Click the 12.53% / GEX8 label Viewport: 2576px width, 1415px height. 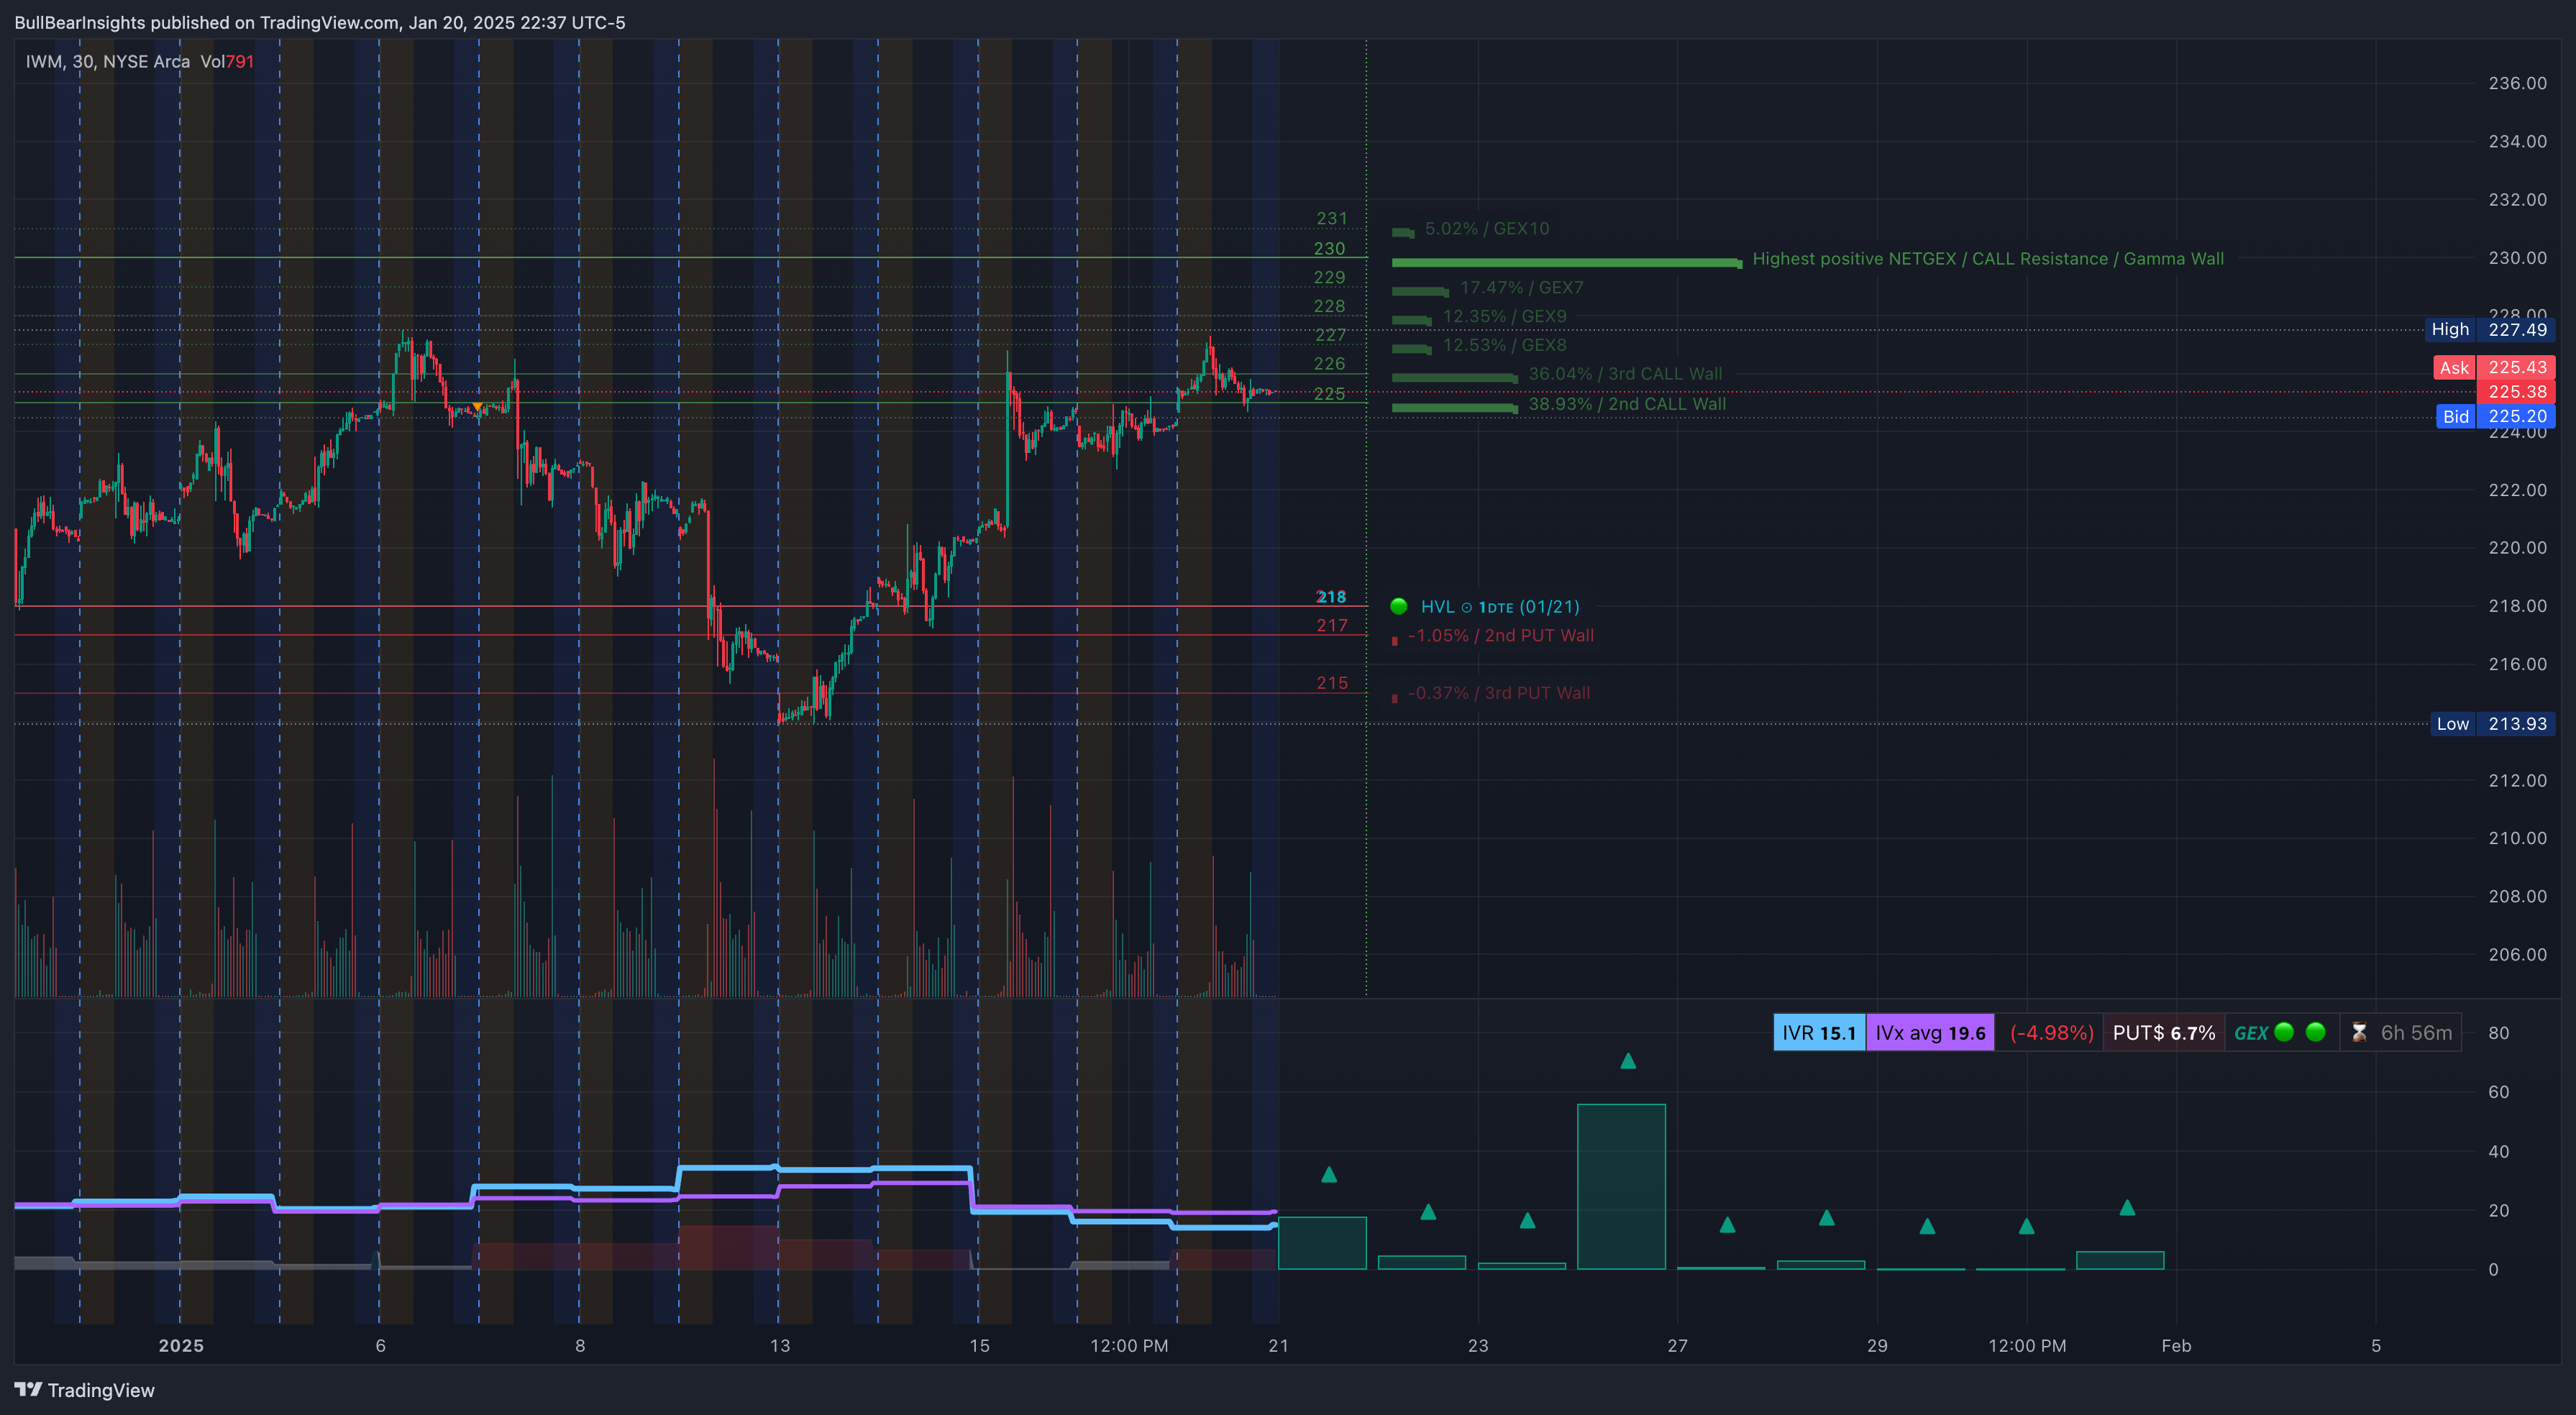coord(1504,345)
